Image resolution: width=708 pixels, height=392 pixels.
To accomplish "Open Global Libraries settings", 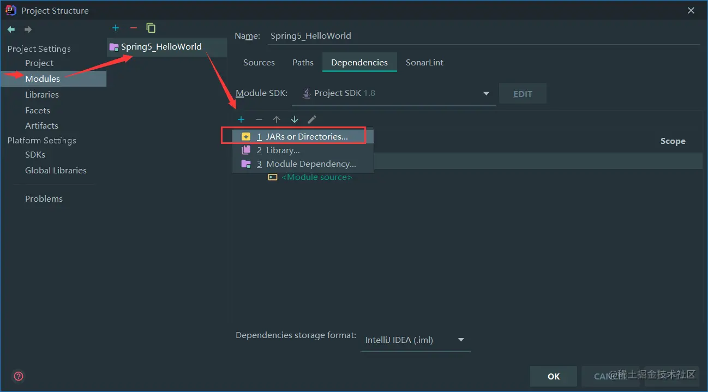I will click(x=56, y=170).
